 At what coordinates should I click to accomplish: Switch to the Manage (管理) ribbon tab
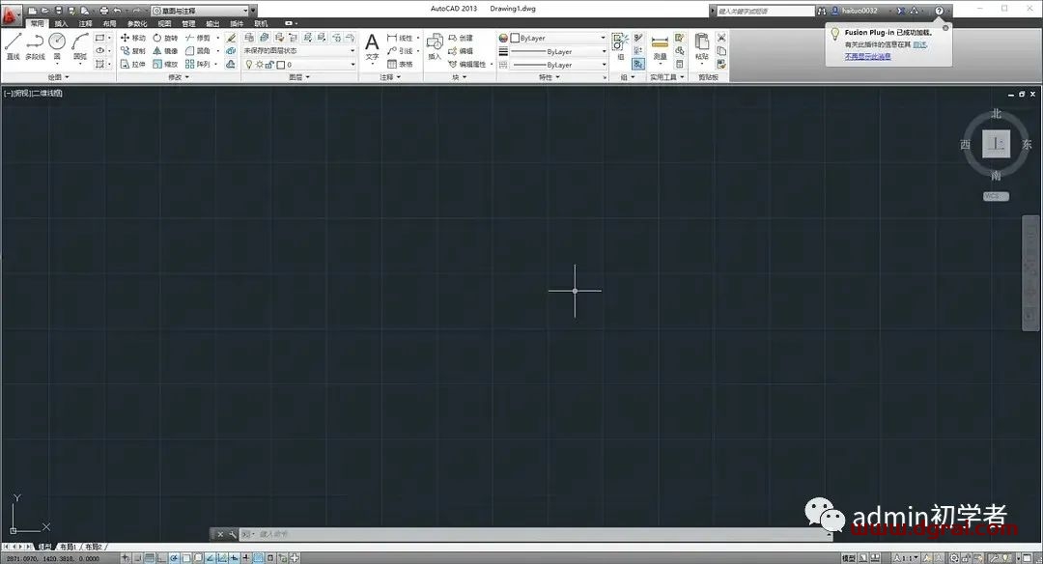pos(188,23)
